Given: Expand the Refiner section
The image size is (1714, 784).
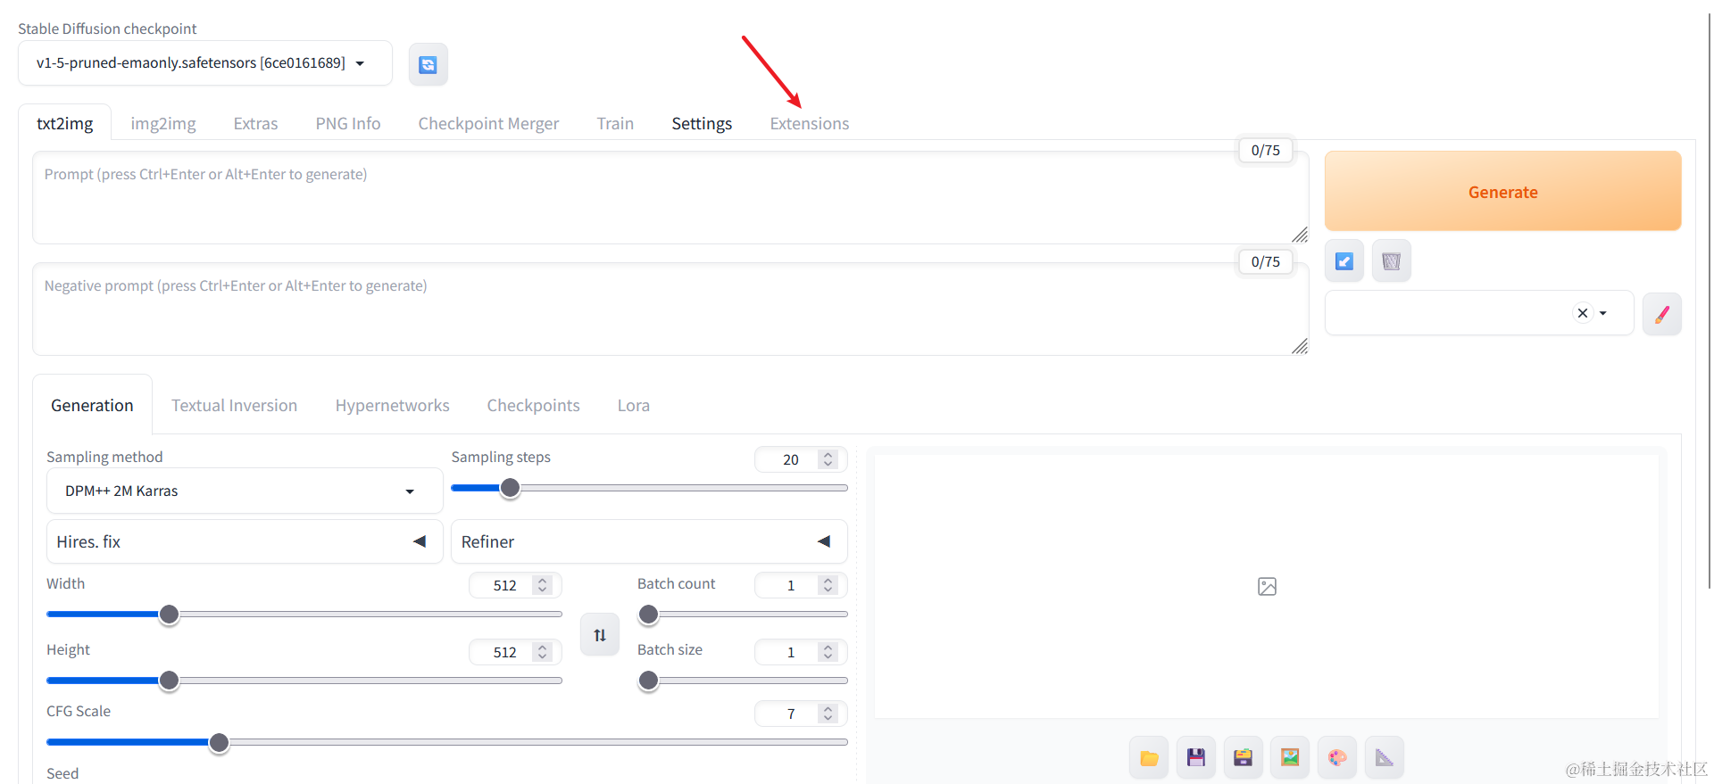Looking at the screenshot, I should [x=649, y=541].
